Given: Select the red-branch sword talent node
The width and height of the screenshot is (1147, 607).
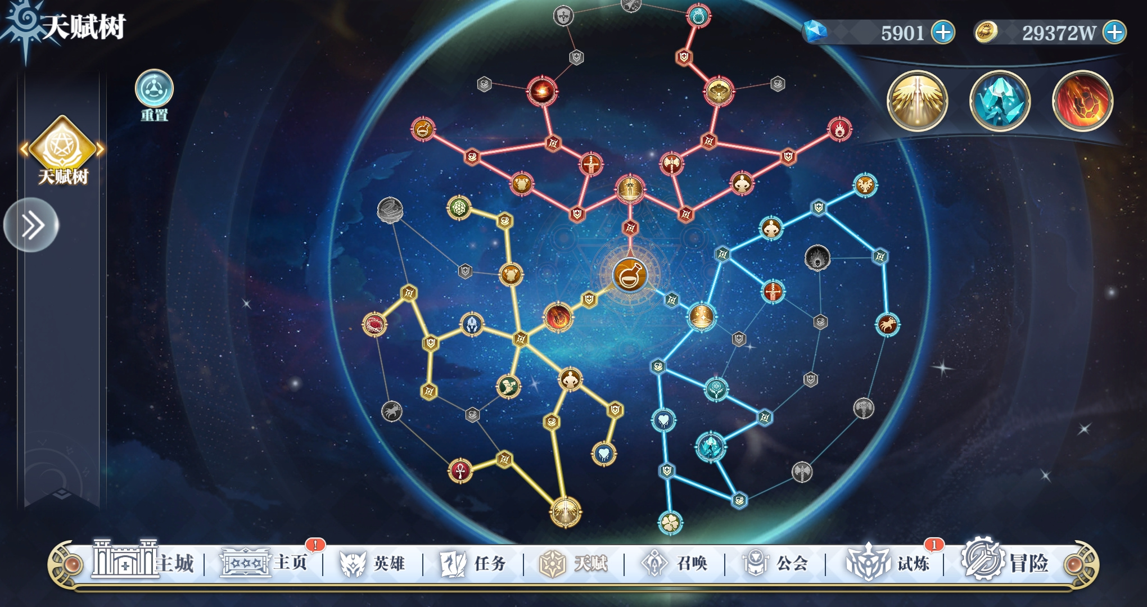Looking at the screenshot, I should click(590, 165).
